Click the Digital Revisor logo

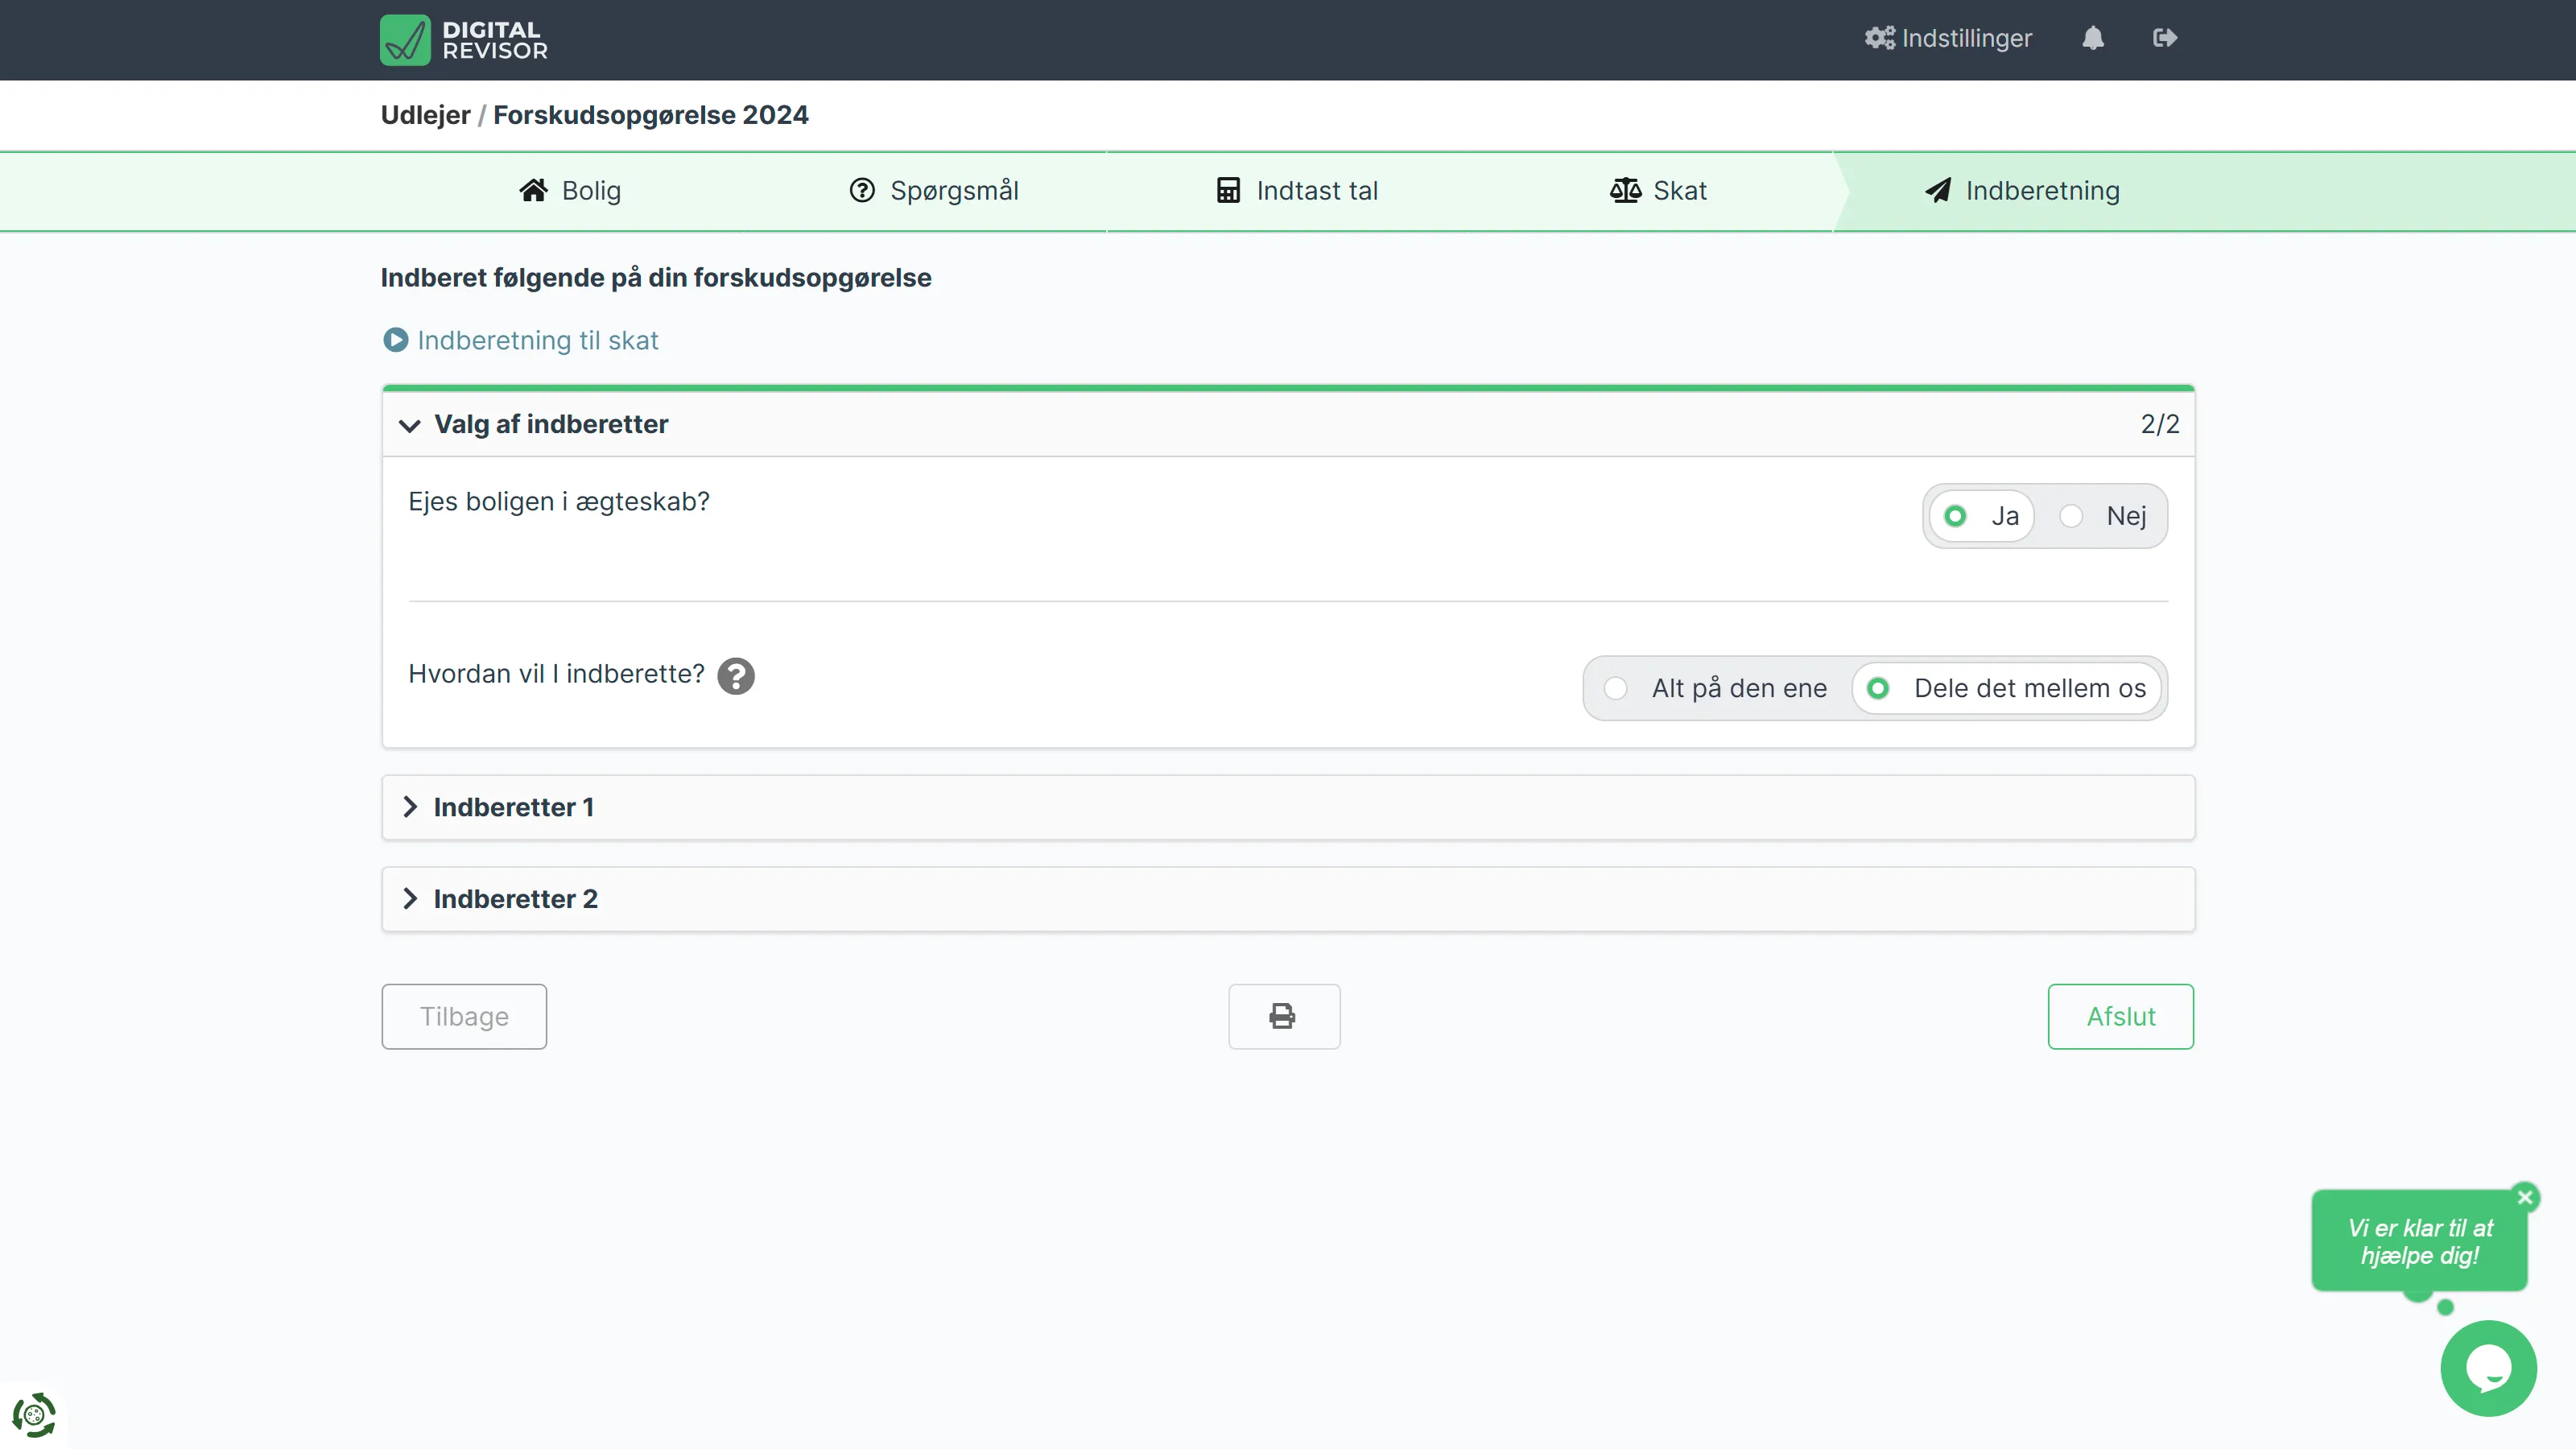pos(463,40)
